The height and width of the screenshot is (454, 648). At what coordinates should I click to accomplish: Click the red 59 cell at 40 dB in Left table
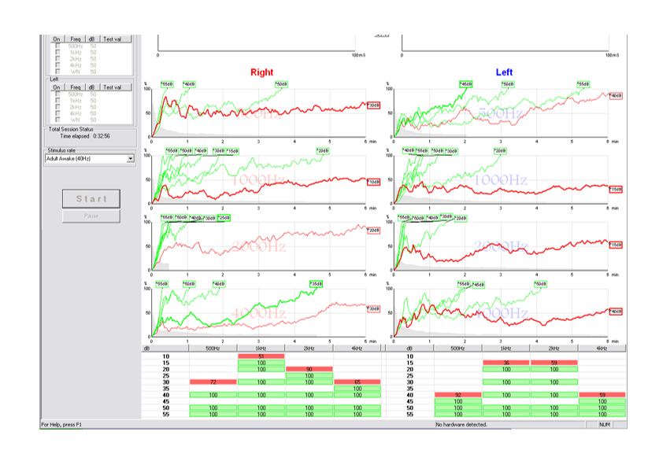pyautogui.click(x=602, y=395)
